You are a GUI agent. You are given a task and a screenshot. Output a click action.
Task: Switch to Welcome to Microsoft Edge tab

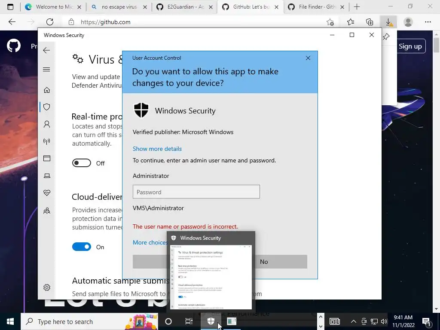click(53, 7)
